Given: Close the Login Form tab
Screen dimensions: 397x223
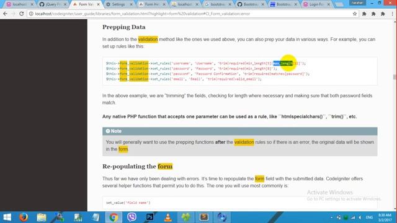Looking at the screenshot, I should (329, 4).
